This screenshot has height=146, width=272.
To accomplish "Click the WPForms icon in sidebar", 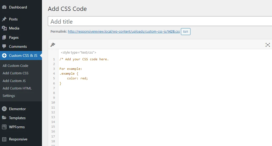I will pos(4,127).
